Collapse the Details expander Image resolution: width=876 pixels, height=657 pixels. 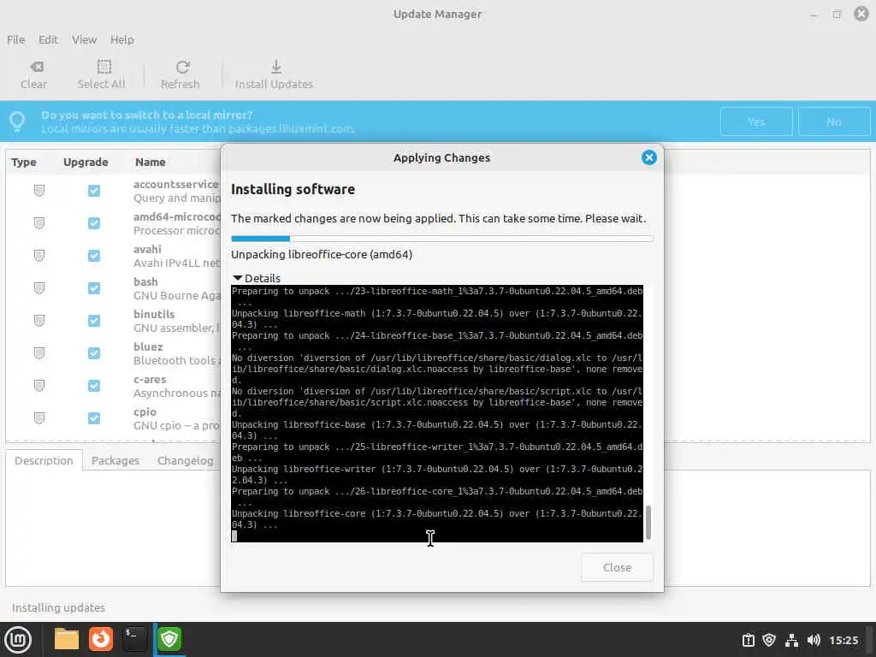(257, 278)
